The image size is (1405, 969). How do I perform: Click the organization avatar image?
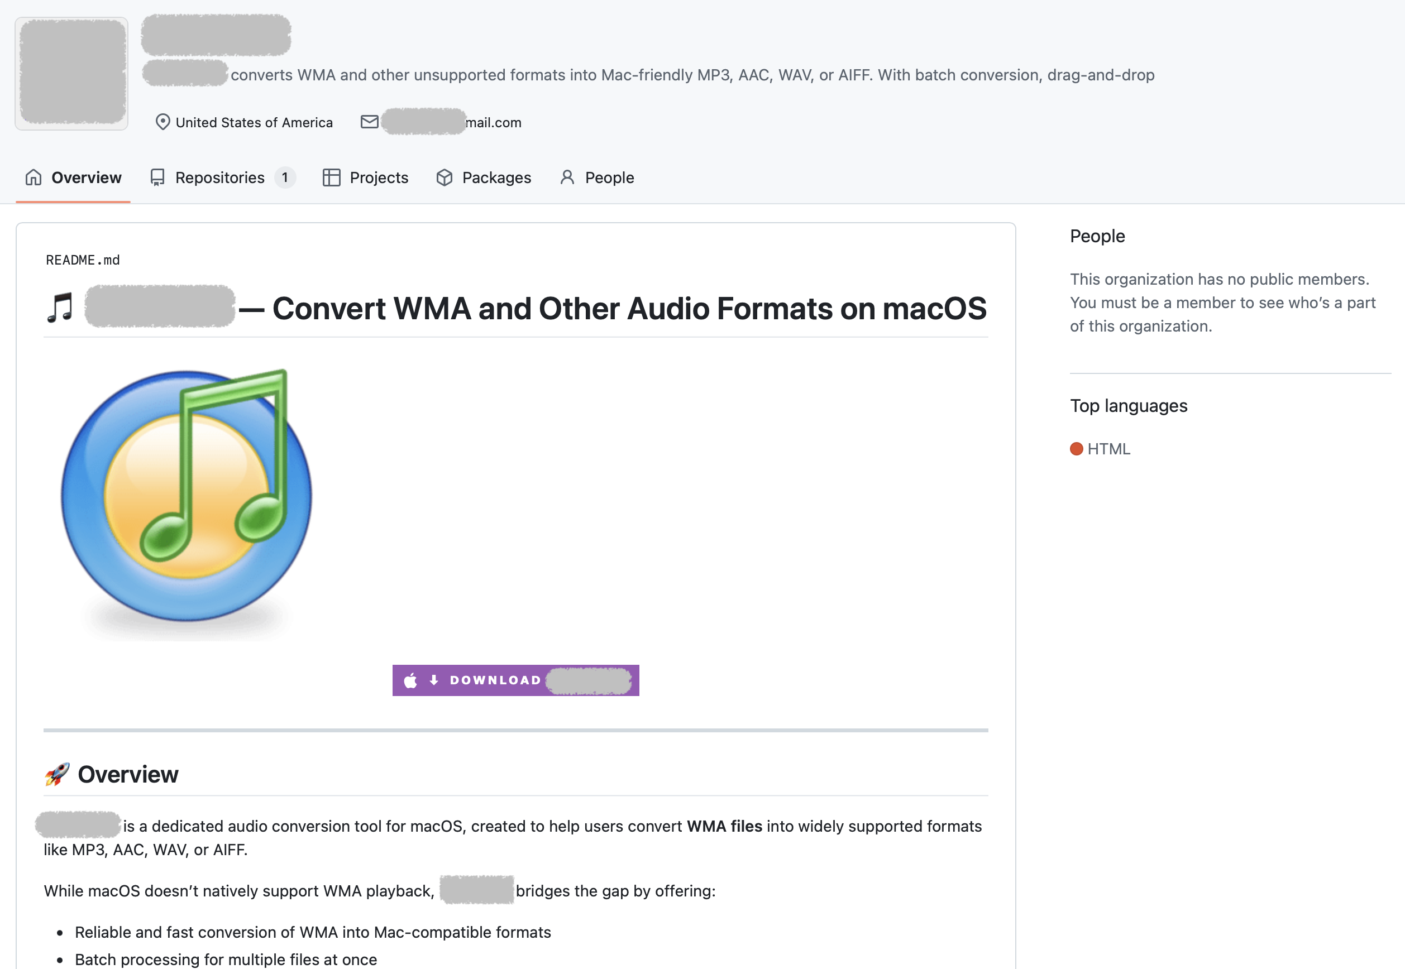(x=71, y=73)
